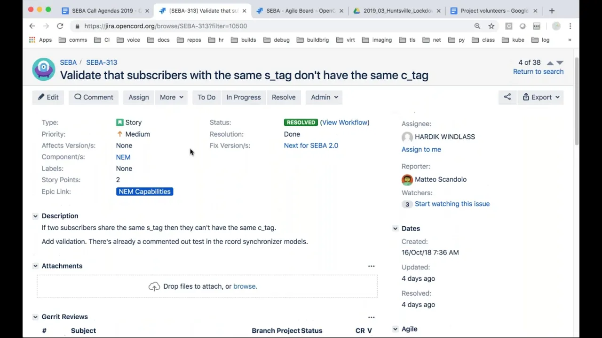
Task: Go back using the browser back arrow
Action: coord(32,26)
